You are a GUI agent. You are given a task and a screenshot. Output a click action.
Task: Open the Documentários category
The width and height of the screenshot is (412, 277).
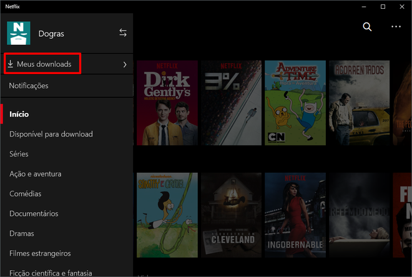click(34, 214)
